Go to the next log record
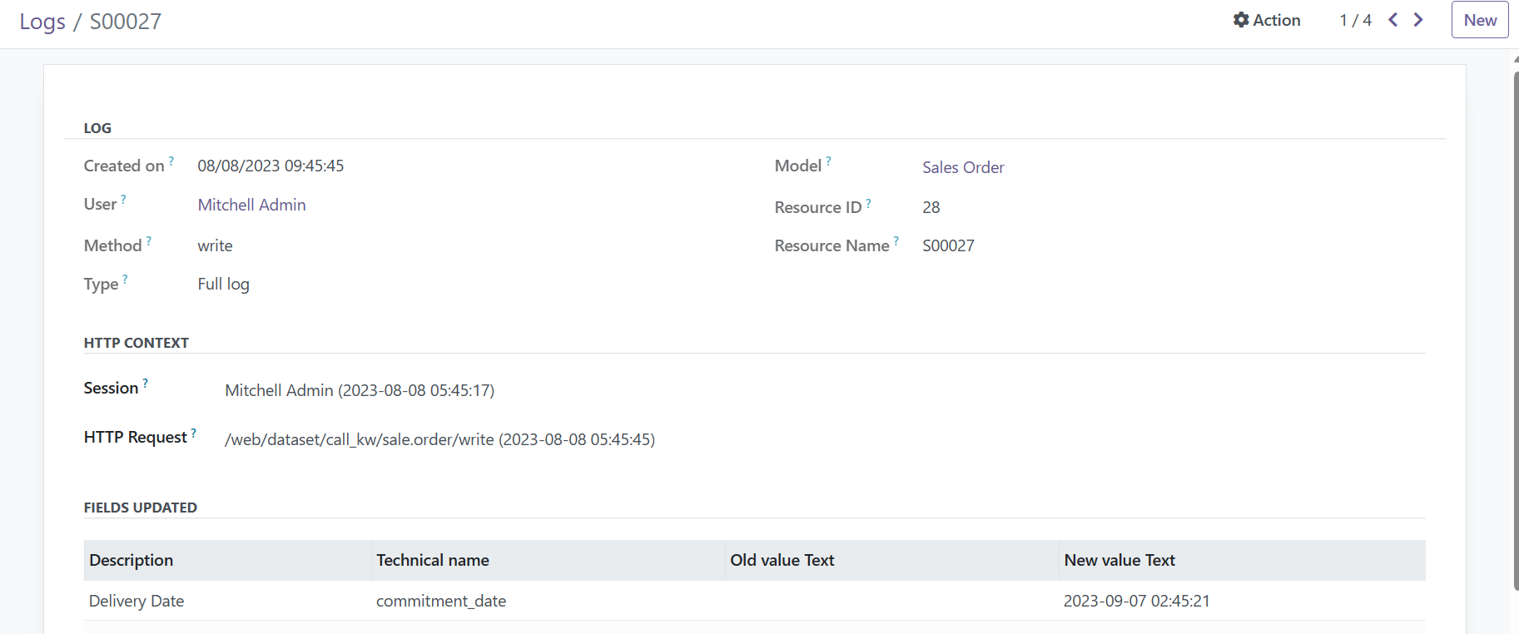The image size is (1519, 634). 1418,20
